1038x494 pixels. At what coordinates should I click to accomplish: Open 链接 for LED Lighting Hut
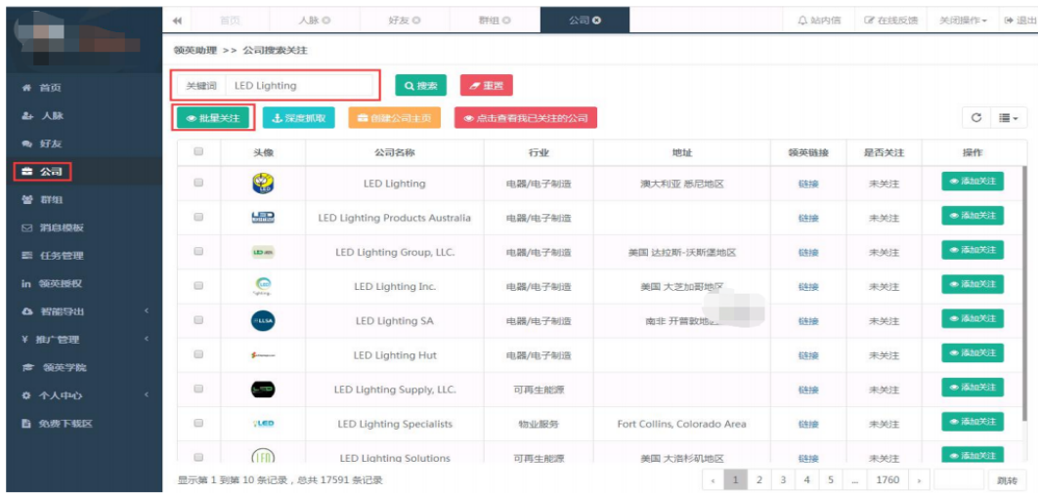pyautogui.click(x=808, y=355)
